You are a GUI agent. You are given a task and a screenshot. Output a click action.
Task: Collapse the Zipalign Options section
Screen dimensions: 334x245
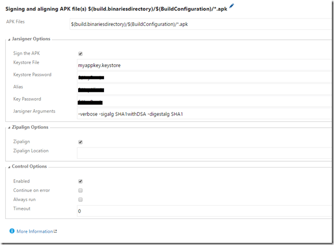(x=9, y=127)
